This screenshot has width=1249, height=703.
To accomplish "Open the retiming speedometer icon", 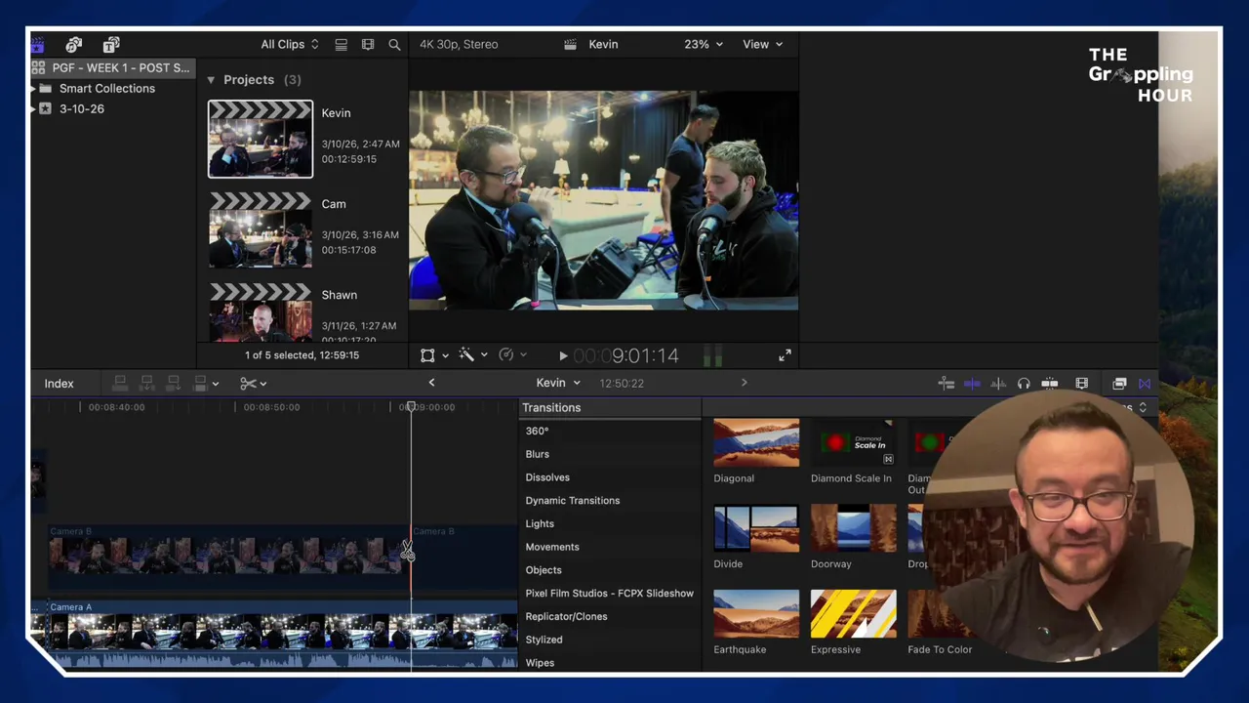I will click(505, 355).
